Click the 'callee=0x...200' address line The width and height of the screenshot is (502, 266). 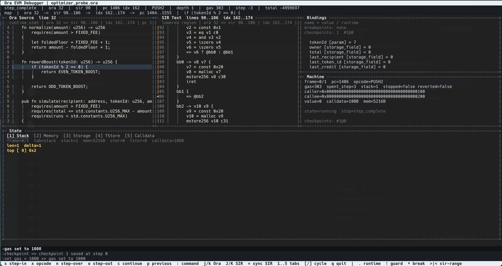364,96
